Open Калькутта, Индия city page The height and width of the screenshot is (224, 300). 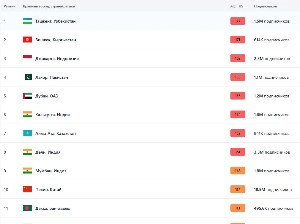click(x=53, y=115)
